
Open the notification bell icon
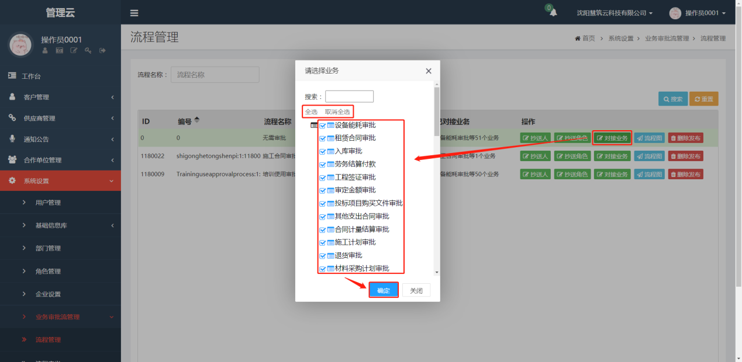[553, 13]
